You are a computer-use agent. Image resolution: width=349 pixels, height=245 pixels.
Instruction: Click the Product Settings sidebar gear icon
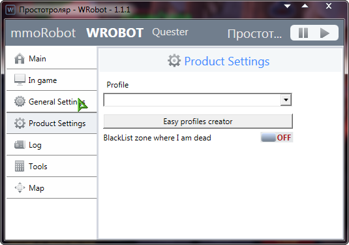(20, 123)
